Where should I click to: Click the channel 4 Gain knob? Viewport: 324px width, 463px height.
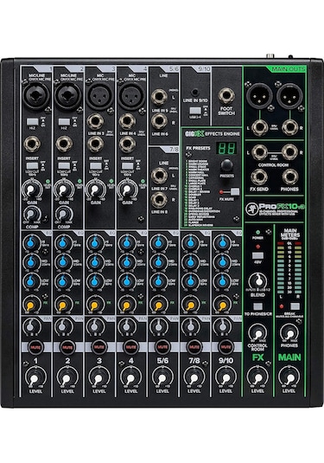[127, 190]
